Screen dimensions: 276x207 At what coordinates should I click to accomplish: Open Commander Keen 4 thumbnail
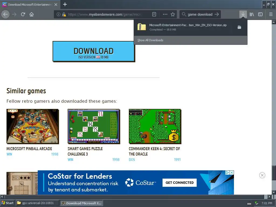pyautogui.click(x=155, y=126)
